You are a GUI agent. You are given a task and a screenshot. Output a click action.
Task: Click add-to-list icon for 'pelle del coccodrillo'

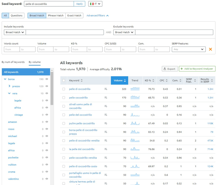[106, 115]
